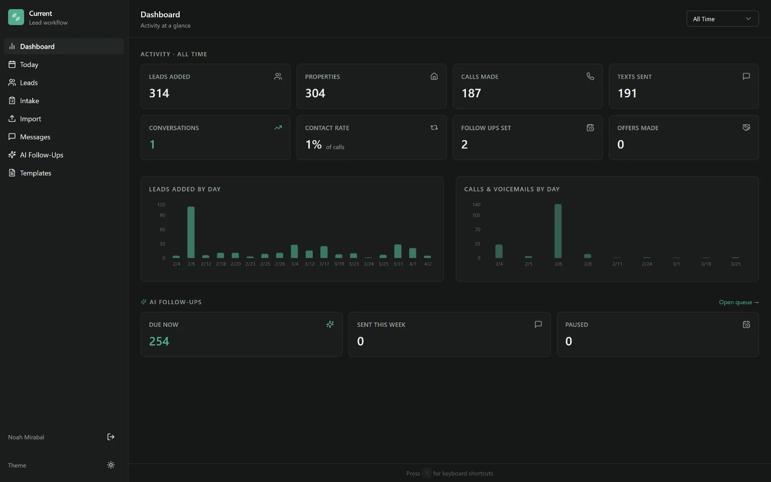
Task: Click the 2/8 bar in Calls & Voicemails chart
Action: click(587, 256)
